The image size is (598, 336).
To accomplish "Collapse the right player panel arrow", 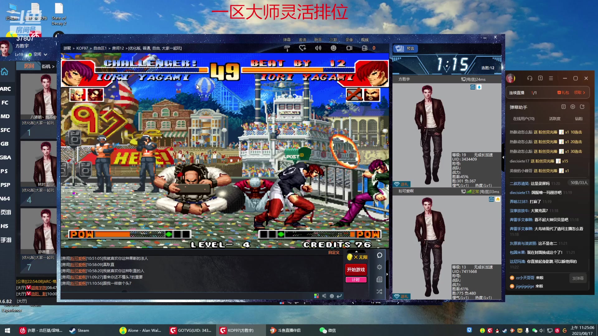I will coord(503,157).
